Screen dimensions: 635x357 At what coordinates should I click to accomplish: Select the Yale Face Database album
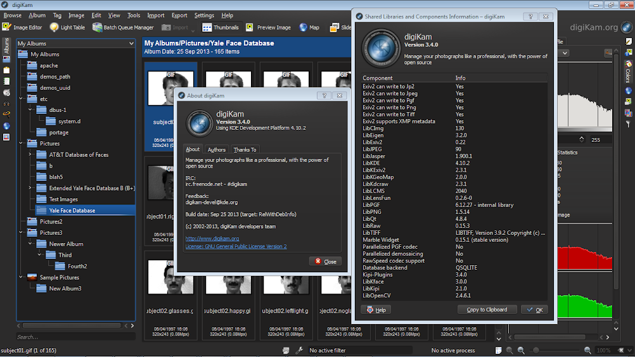tap(72, 210)
